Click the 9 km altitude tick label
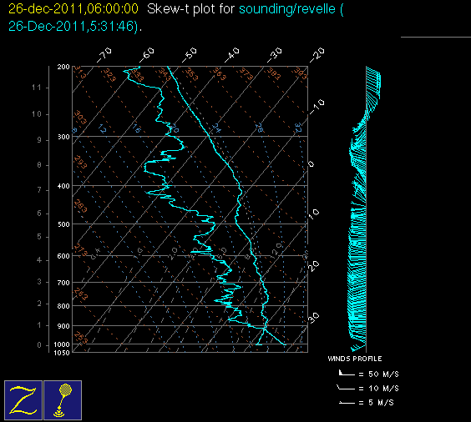471x422 pixels. pos(39,140)
